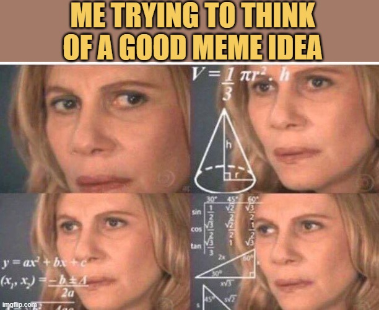Click the 'h' height label inside cone
Image resolution: width=379 pixels, height=310 pixels.
pos(229,146)
